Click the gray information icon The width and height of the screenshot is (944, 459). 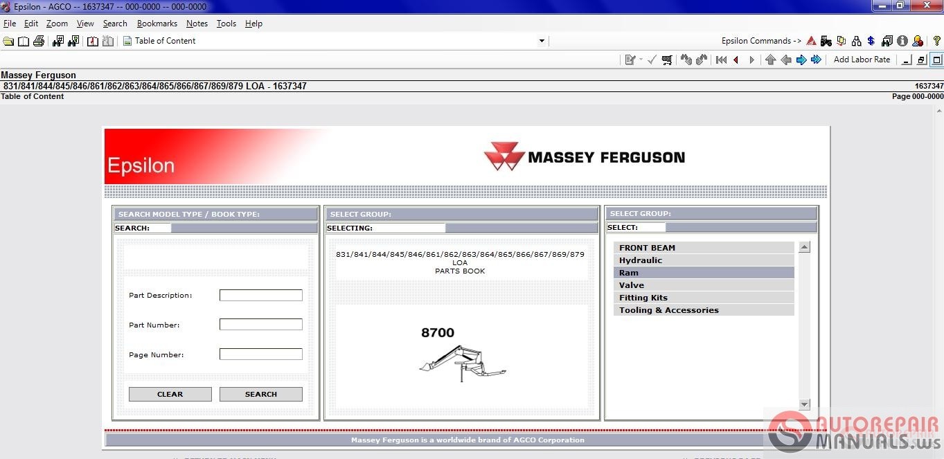(902, 41)
